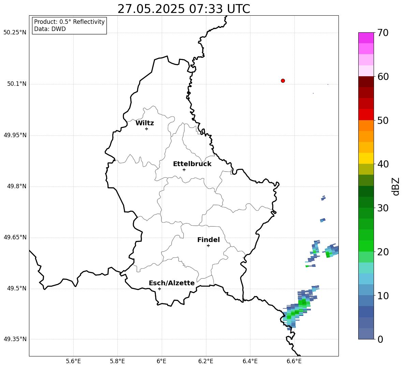Click the Esch/Alzette station cross marker

pyautogui.click(x=159, y=289)
